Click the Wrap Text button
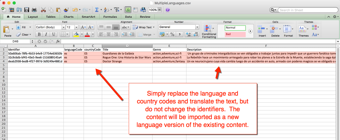This screenshot has height=140, width=340. click(x=143, y=27)
